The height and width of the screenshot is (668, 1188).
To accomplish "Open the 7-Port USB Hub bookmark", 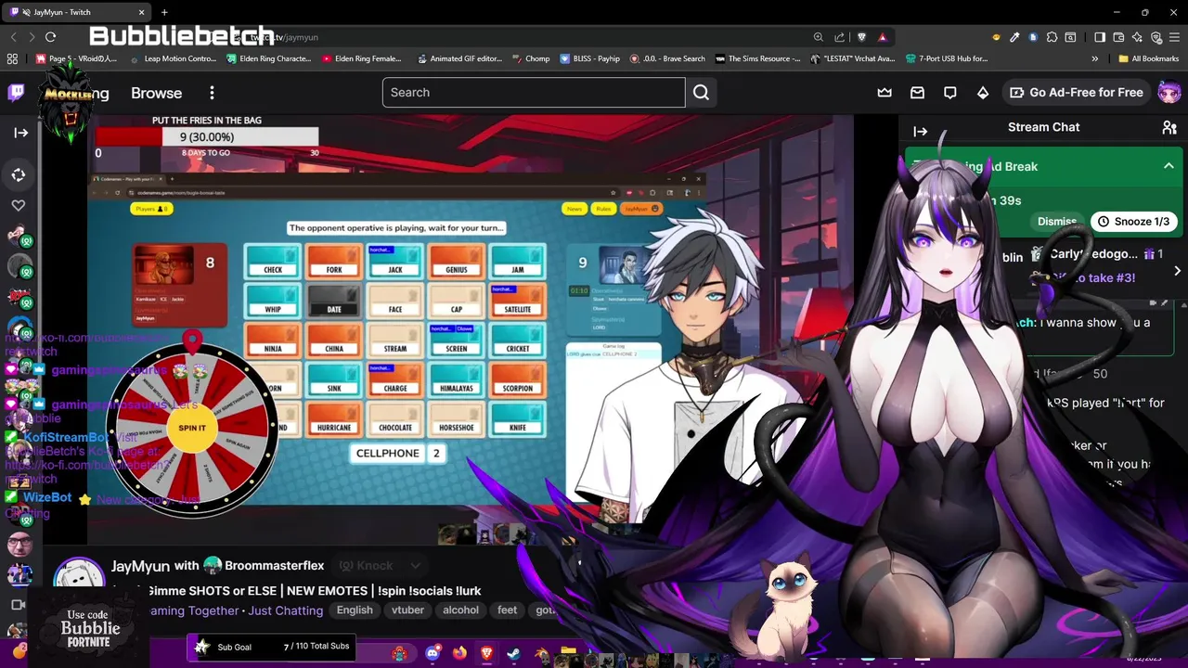I will point(947,58).
